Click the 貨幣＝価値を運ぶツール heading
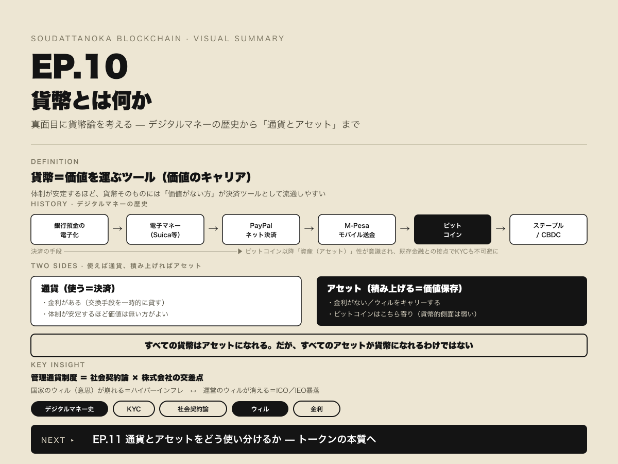The width and height of the screenshot is (618, 464). [141, 177]
